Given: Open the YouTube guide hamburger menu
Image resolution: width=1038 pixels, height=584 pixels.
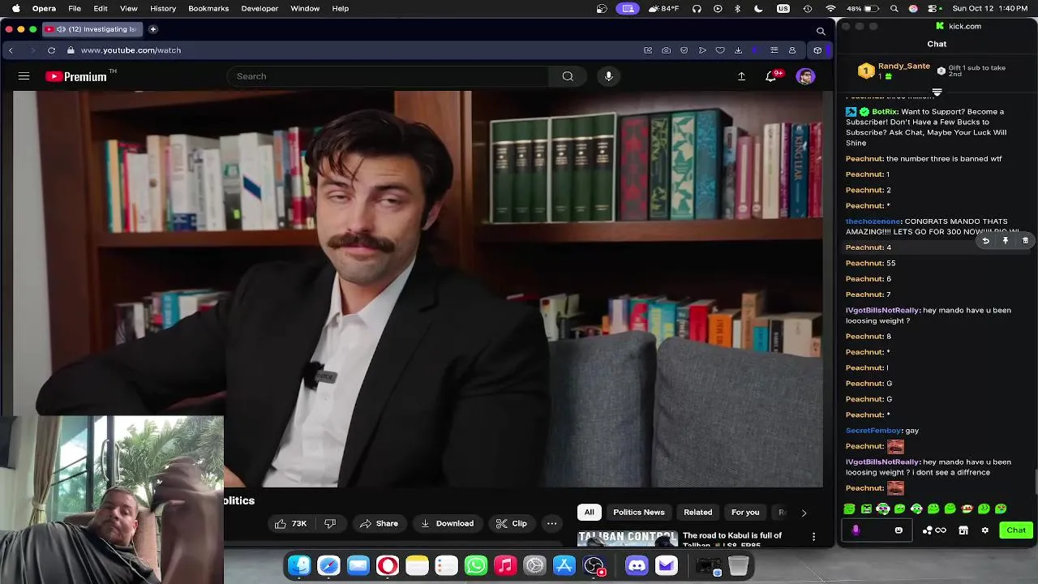Looking at the screenshot, I should (24, 76).
